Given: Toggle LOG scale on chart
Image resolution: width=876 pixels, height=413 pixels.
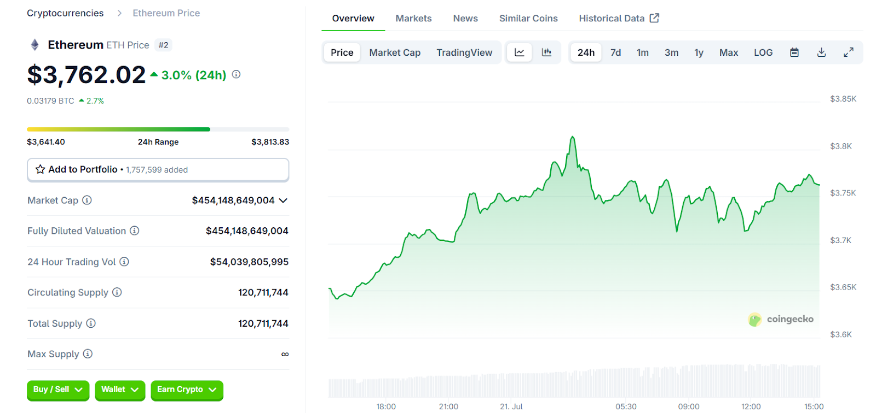Looking at the screenshot, I should pyautogui.click(x=763, y=52).
